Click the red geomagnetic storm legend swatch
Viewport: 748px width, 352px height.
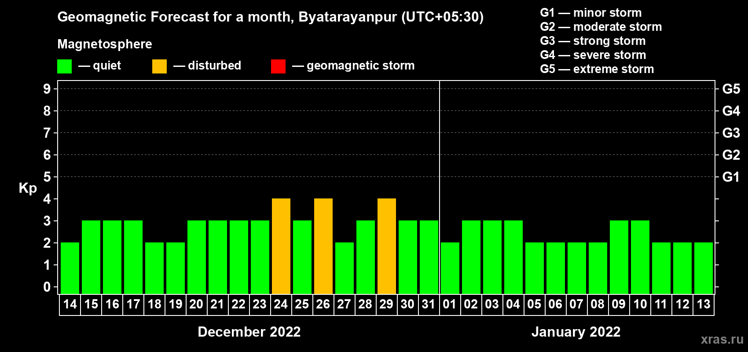(278, 66)
